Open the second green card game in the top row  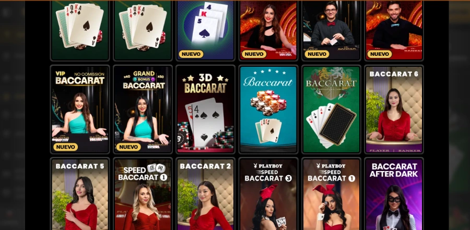143,30
